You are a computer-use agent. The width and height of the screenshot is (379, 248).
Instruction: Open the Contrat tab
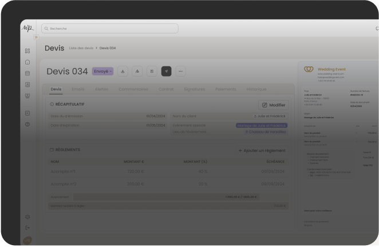tap(166, 89)
